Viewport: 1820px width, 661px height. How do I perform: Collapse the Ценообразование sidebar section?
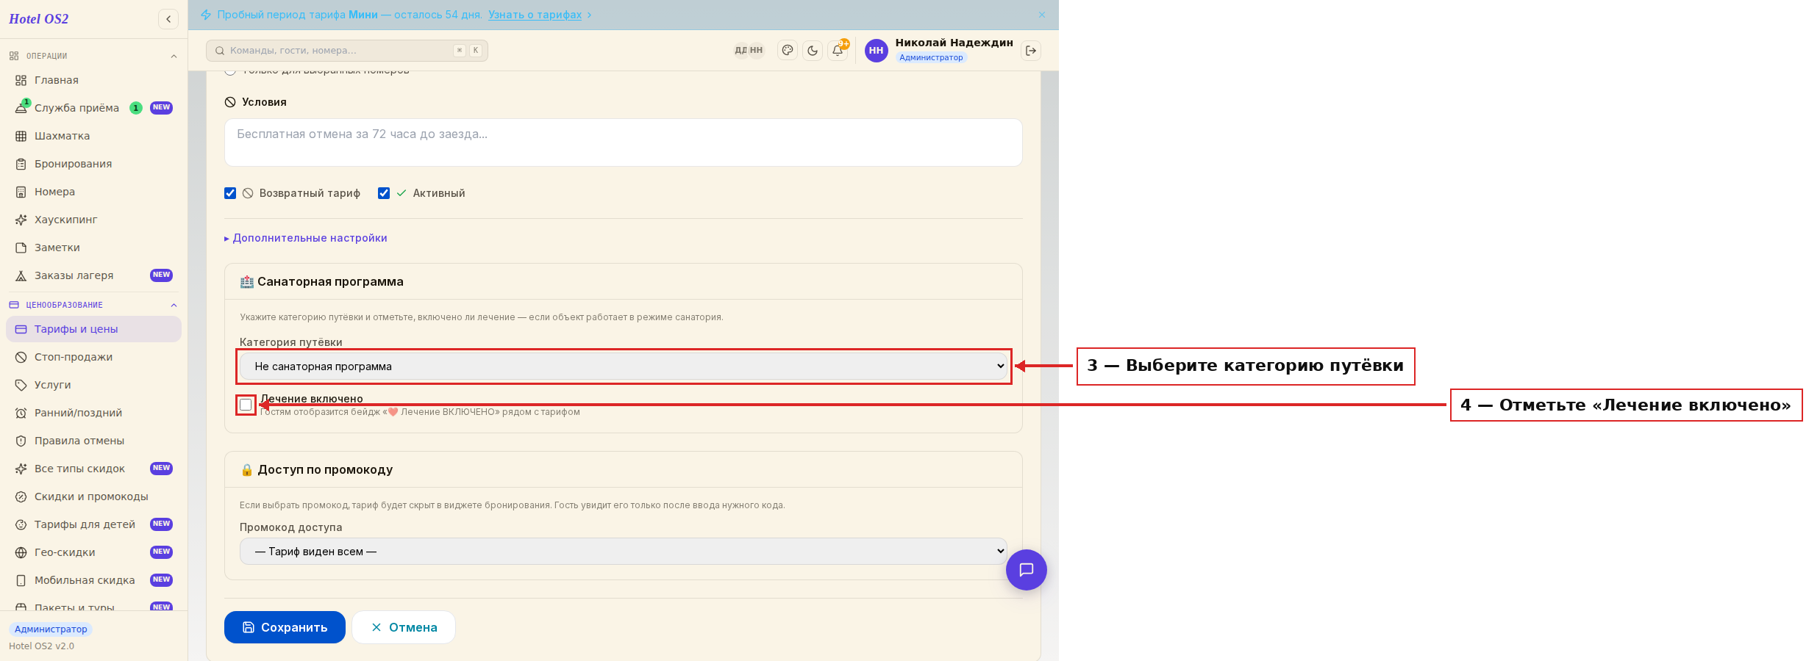(x=174, y=305)
